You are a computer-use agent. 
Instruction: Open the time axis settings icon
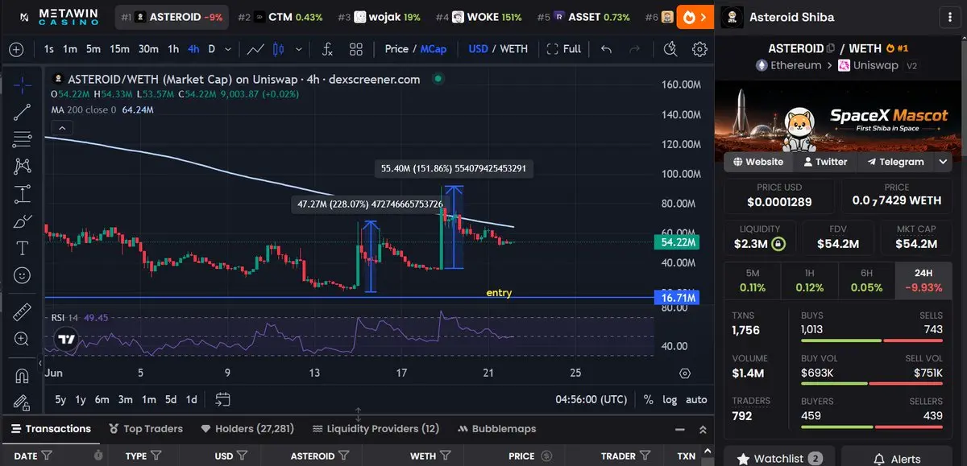(685, 373)
